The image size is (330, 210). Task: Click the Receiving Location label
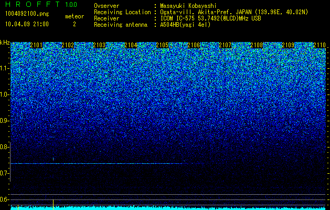pos(122,12)
